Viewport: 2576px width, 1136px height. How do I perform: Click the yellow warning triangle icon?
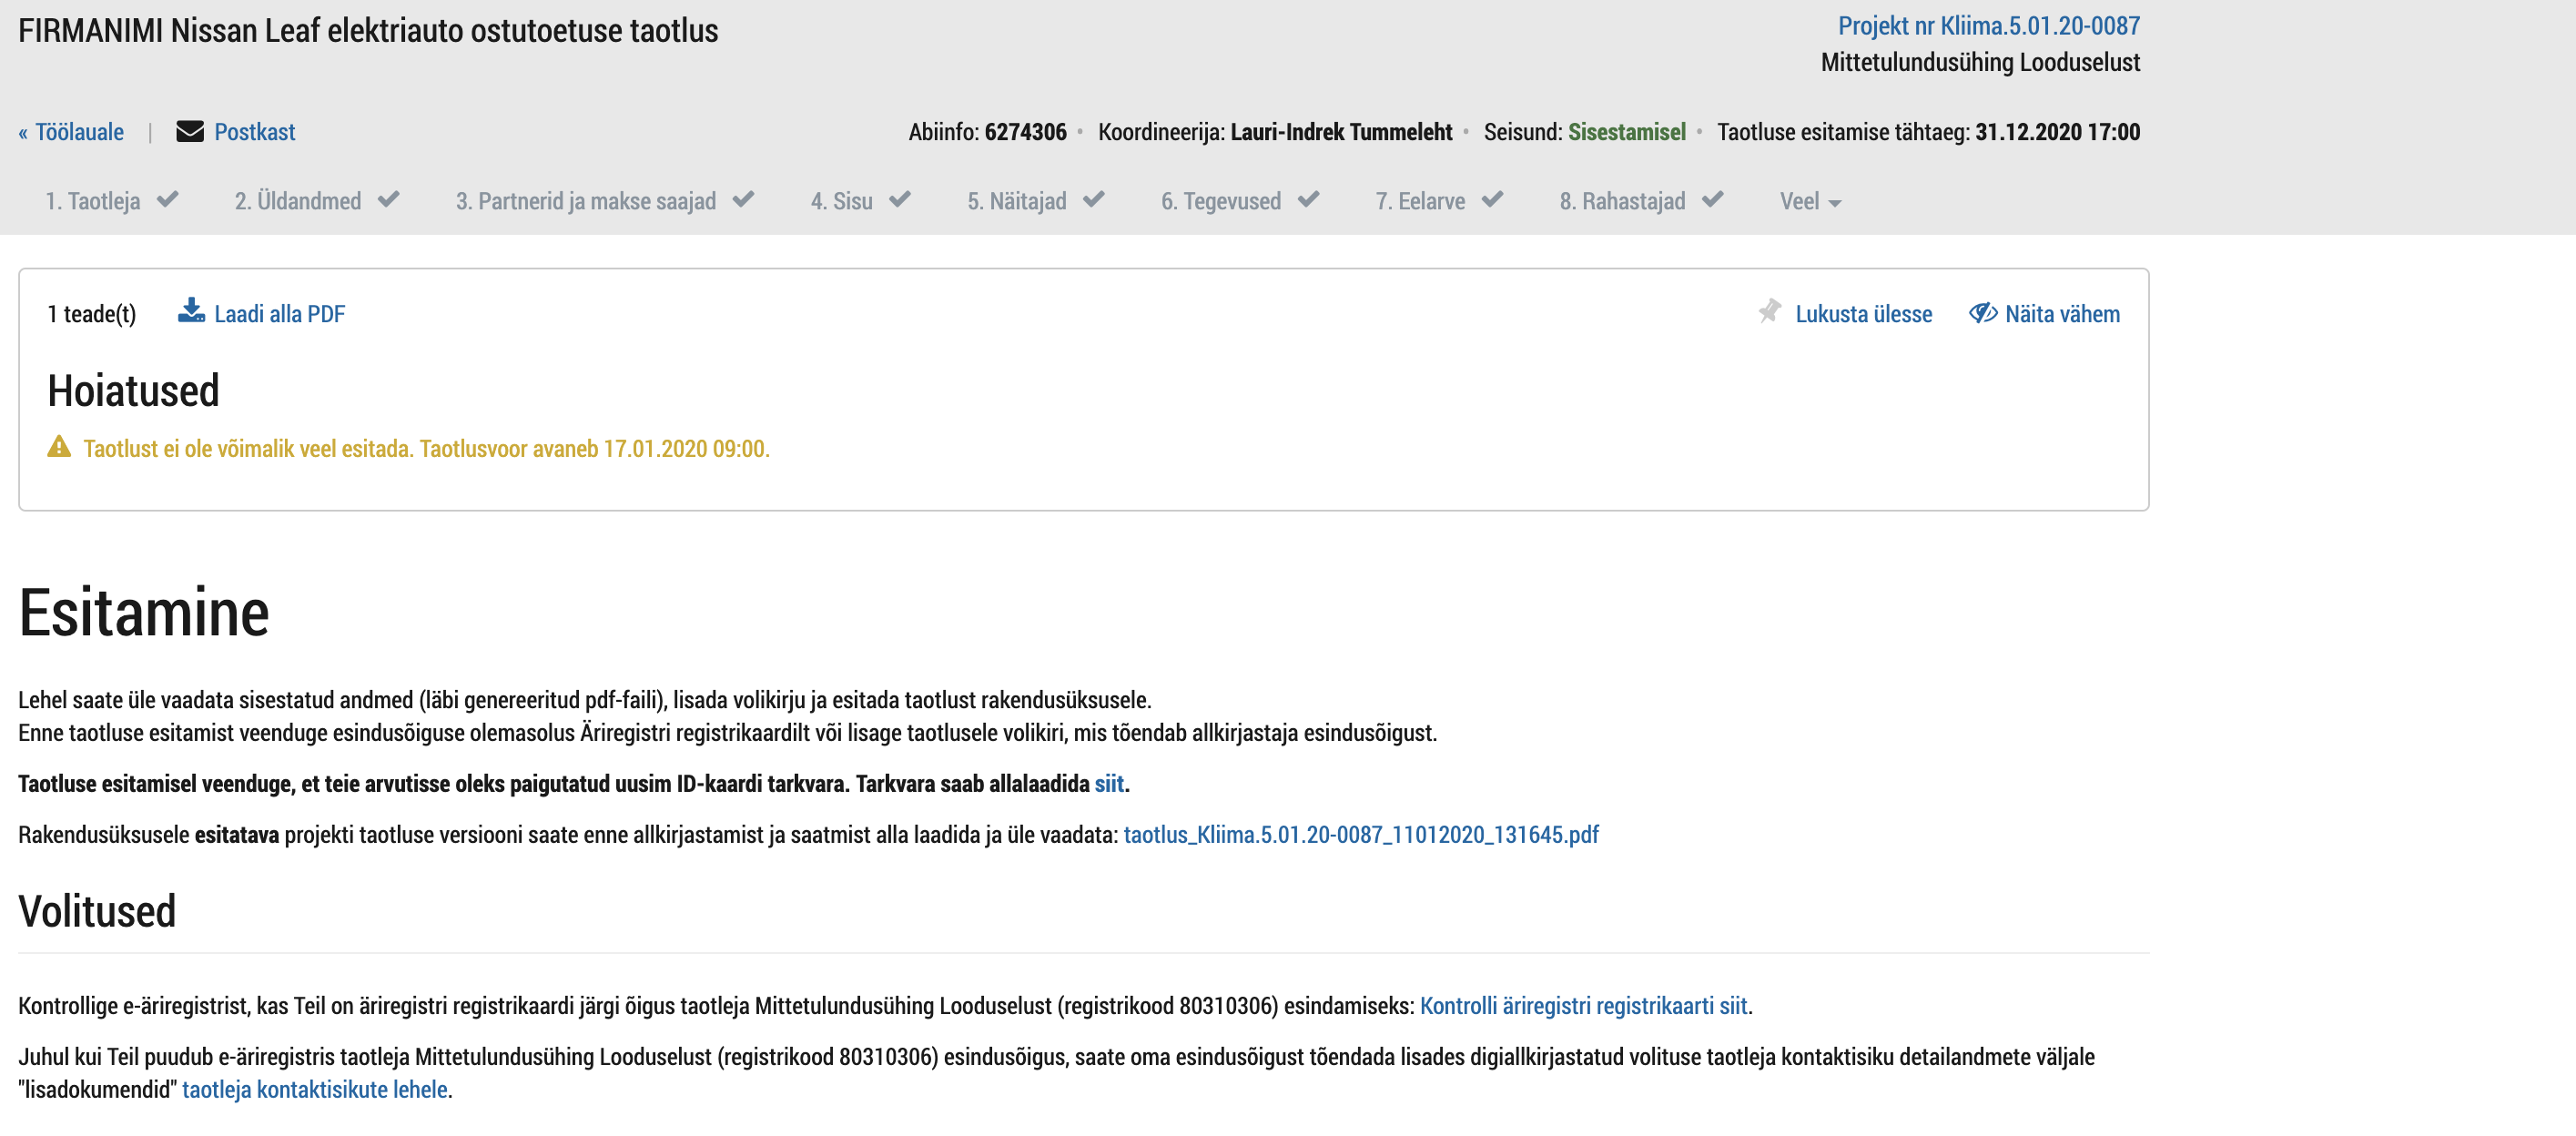[59, 447]
